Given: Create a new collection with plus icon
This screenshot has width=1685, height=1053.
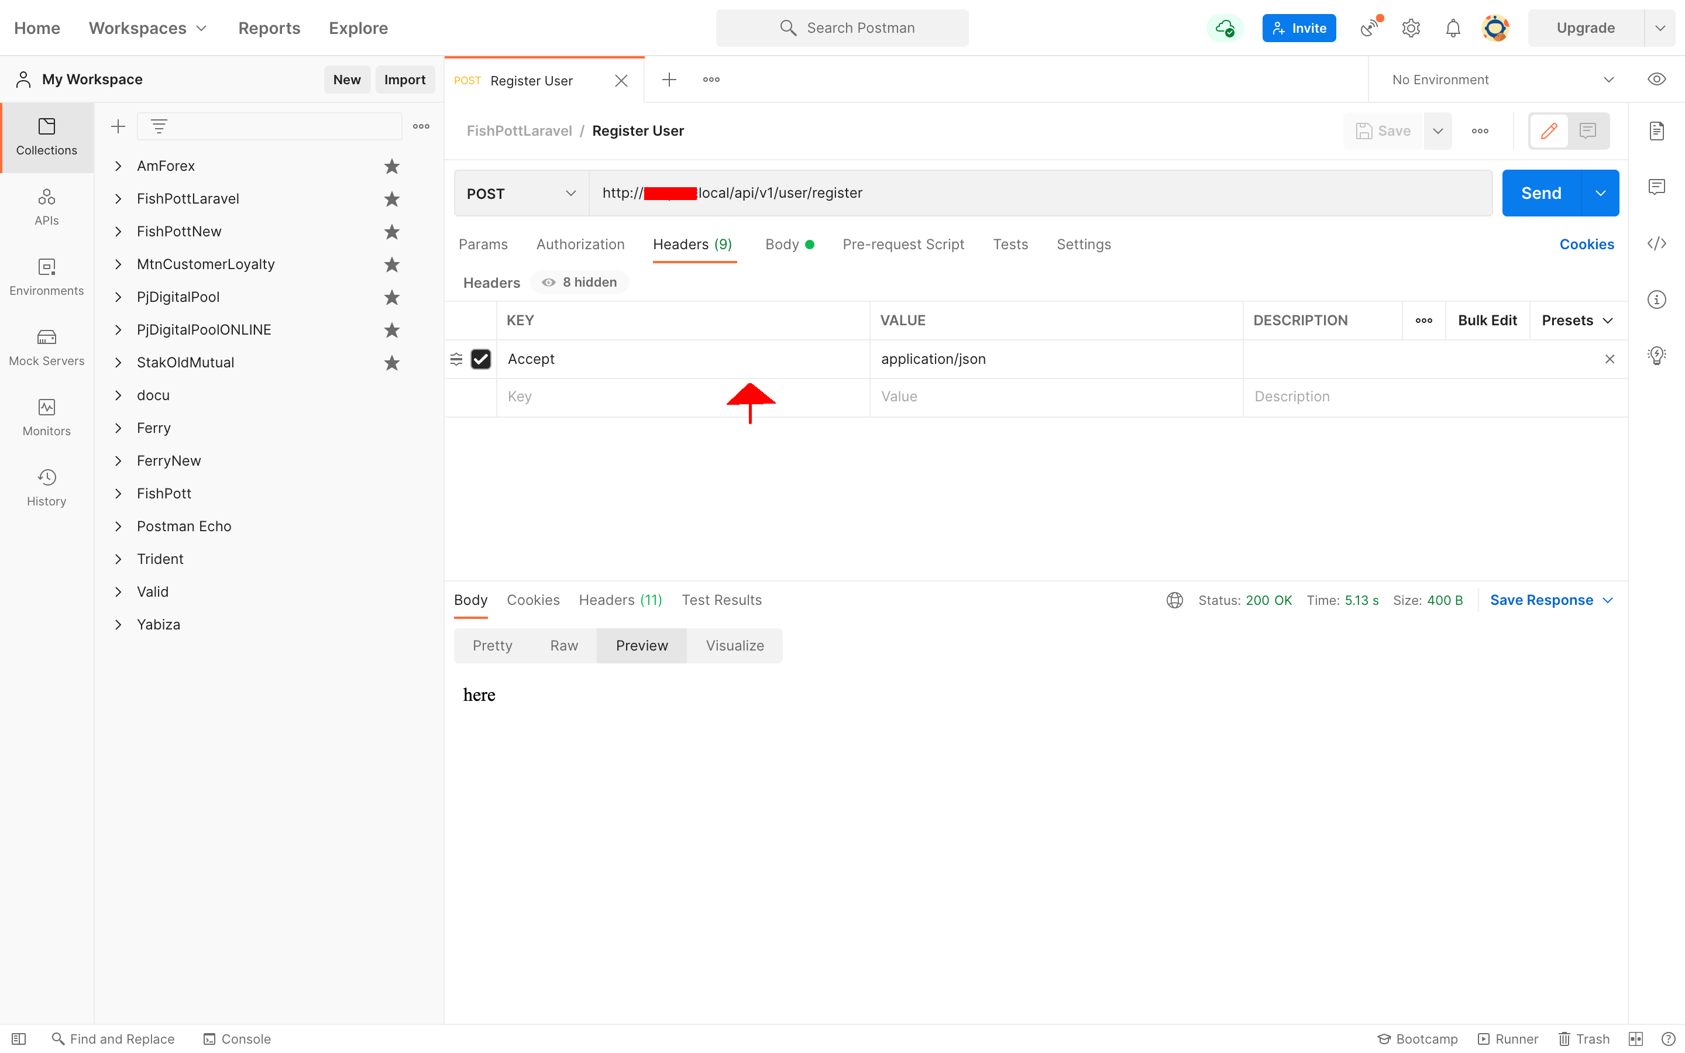Looking at the screenshot, I should pyautogui.click(x=118, y=126).
